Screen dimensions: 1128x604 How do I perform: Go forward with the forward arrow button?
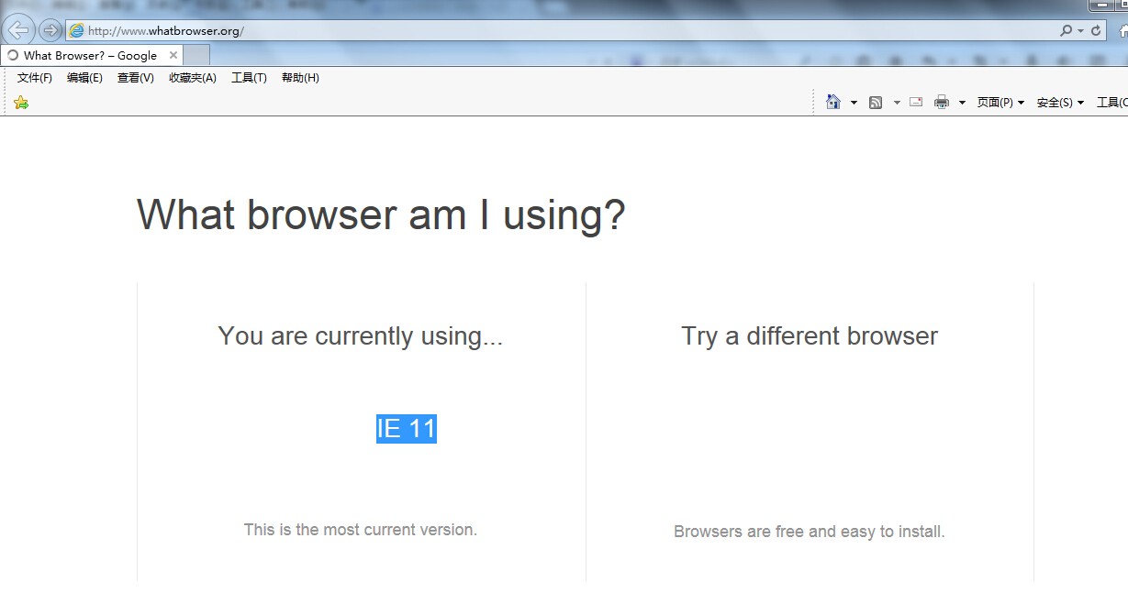tap(50, 30)
